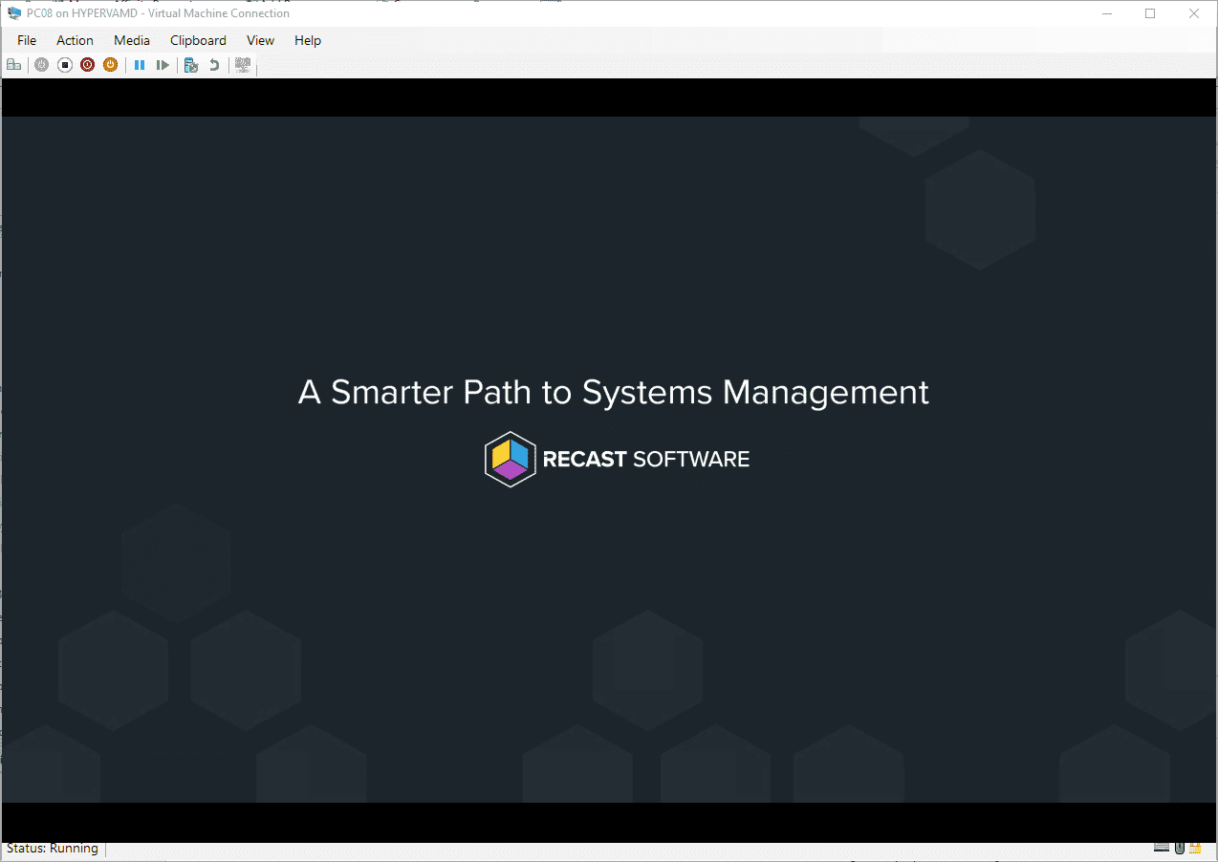Image resolution: width=1218 pixels, height=862 pixels.
Task: Open the Clipboard menu
Action: 197,40
